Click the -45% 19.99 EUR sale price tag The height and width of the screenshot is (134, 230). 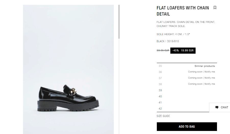click(x=183, y=50)
